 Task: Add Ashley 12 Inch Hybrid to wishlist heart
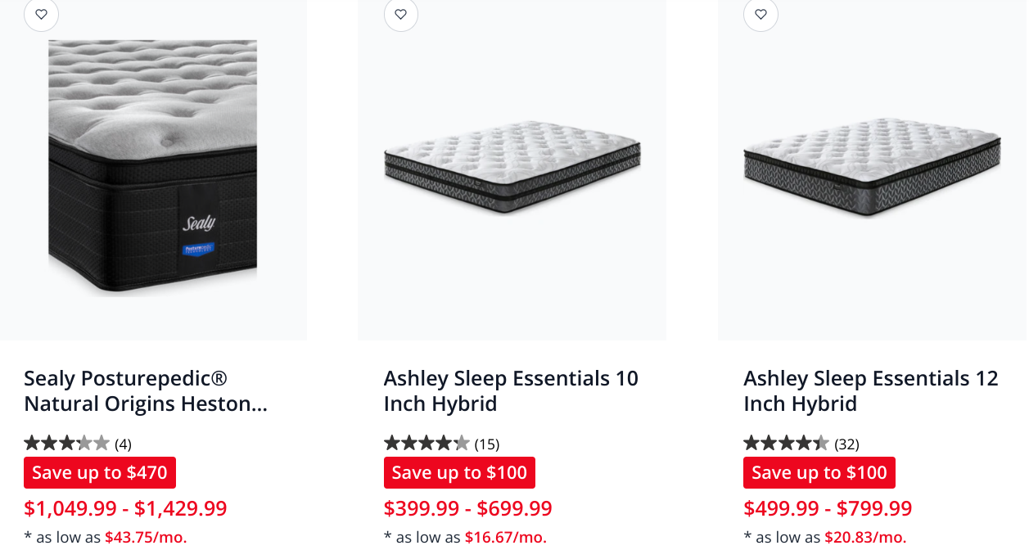click(x=760, y=14)
